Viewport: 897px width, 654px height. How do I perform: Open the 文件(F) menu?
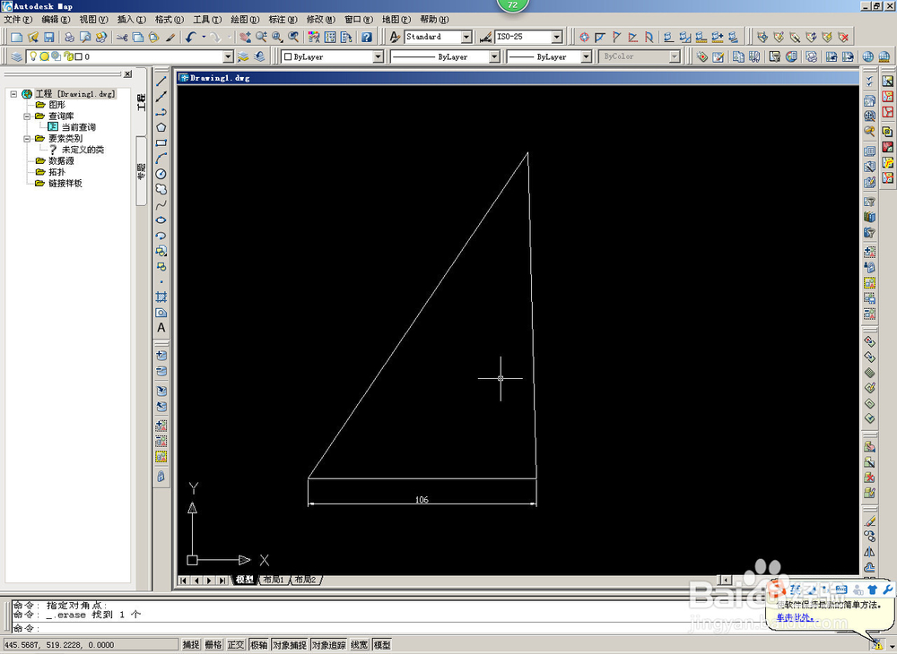(18, 20)
